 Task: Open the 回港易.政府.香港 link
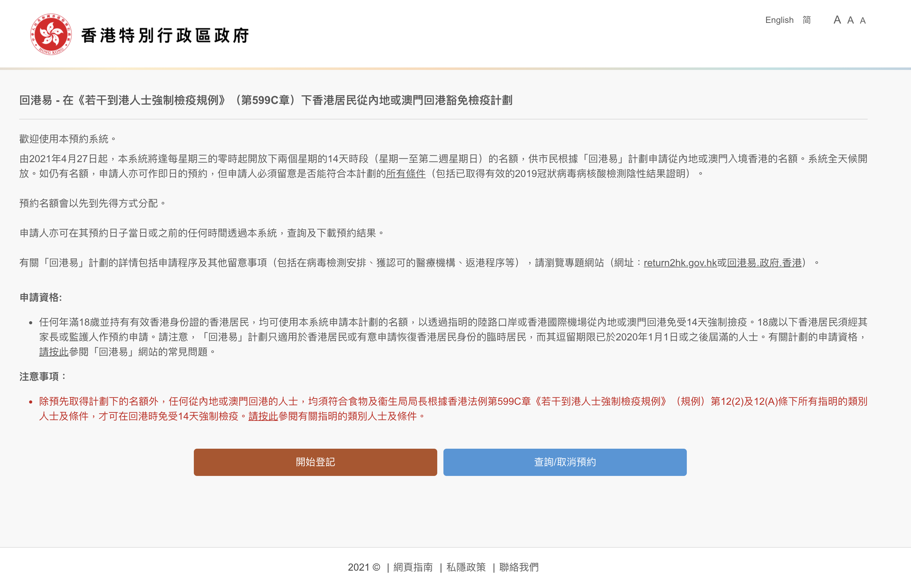point(764,263)
